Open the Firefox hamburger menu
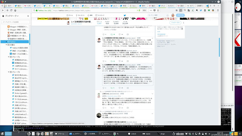This screenshot has width=242, height=136. pyautogui.click(x=218, y=10)
